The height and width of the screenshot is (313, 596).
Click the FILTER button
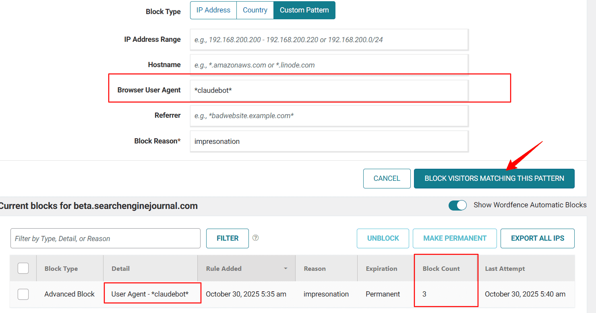point(227,238)
